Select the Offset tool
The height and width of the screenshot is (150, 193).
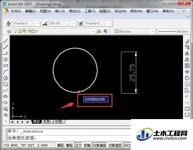coord(187,60)
